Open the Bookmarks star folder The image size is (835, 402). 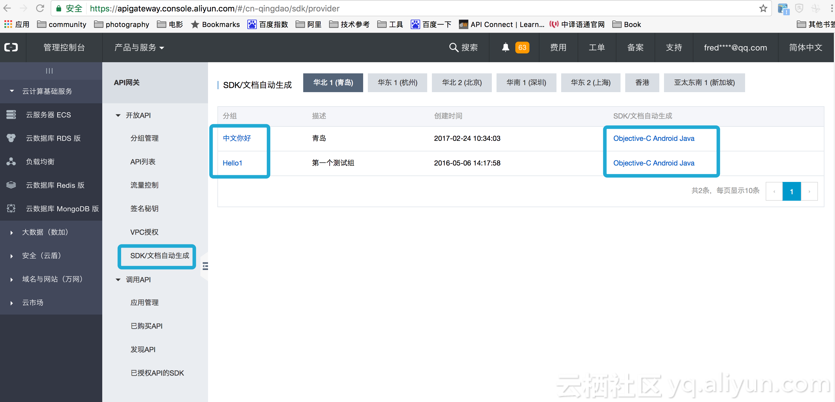click(215, 24)
